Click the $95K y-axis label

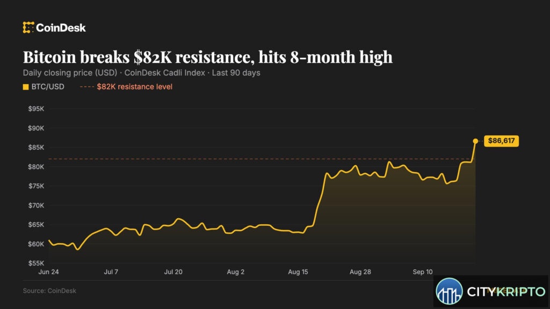tap(36, 109)
